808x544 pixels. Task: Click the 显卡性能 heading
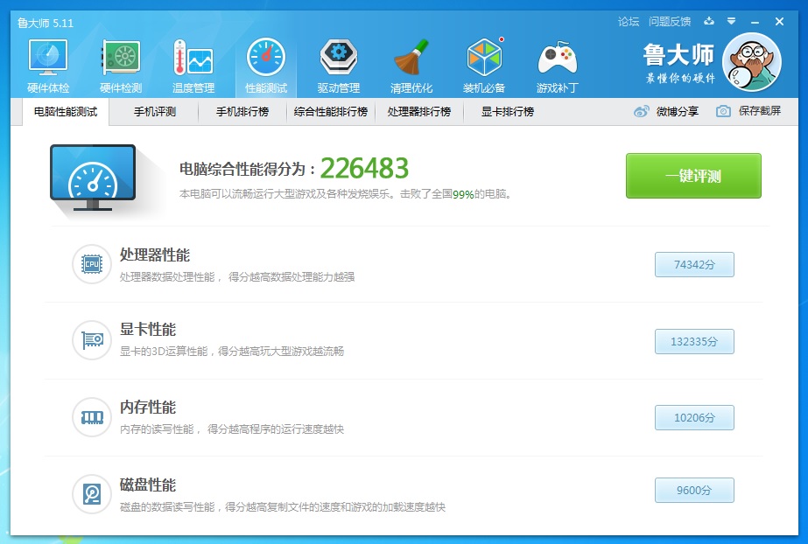point(148,330)
